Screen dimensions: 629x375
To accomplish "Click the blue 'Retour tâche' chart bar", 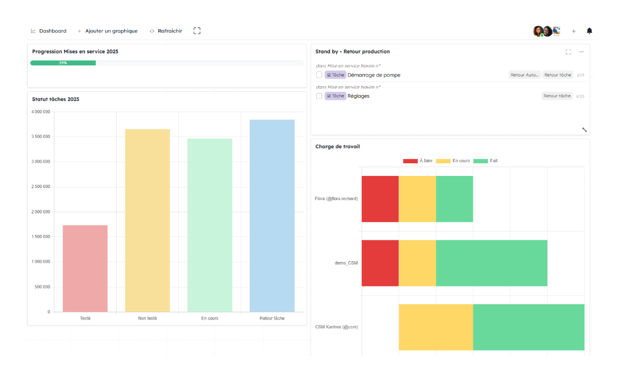I will coord(272,216).
